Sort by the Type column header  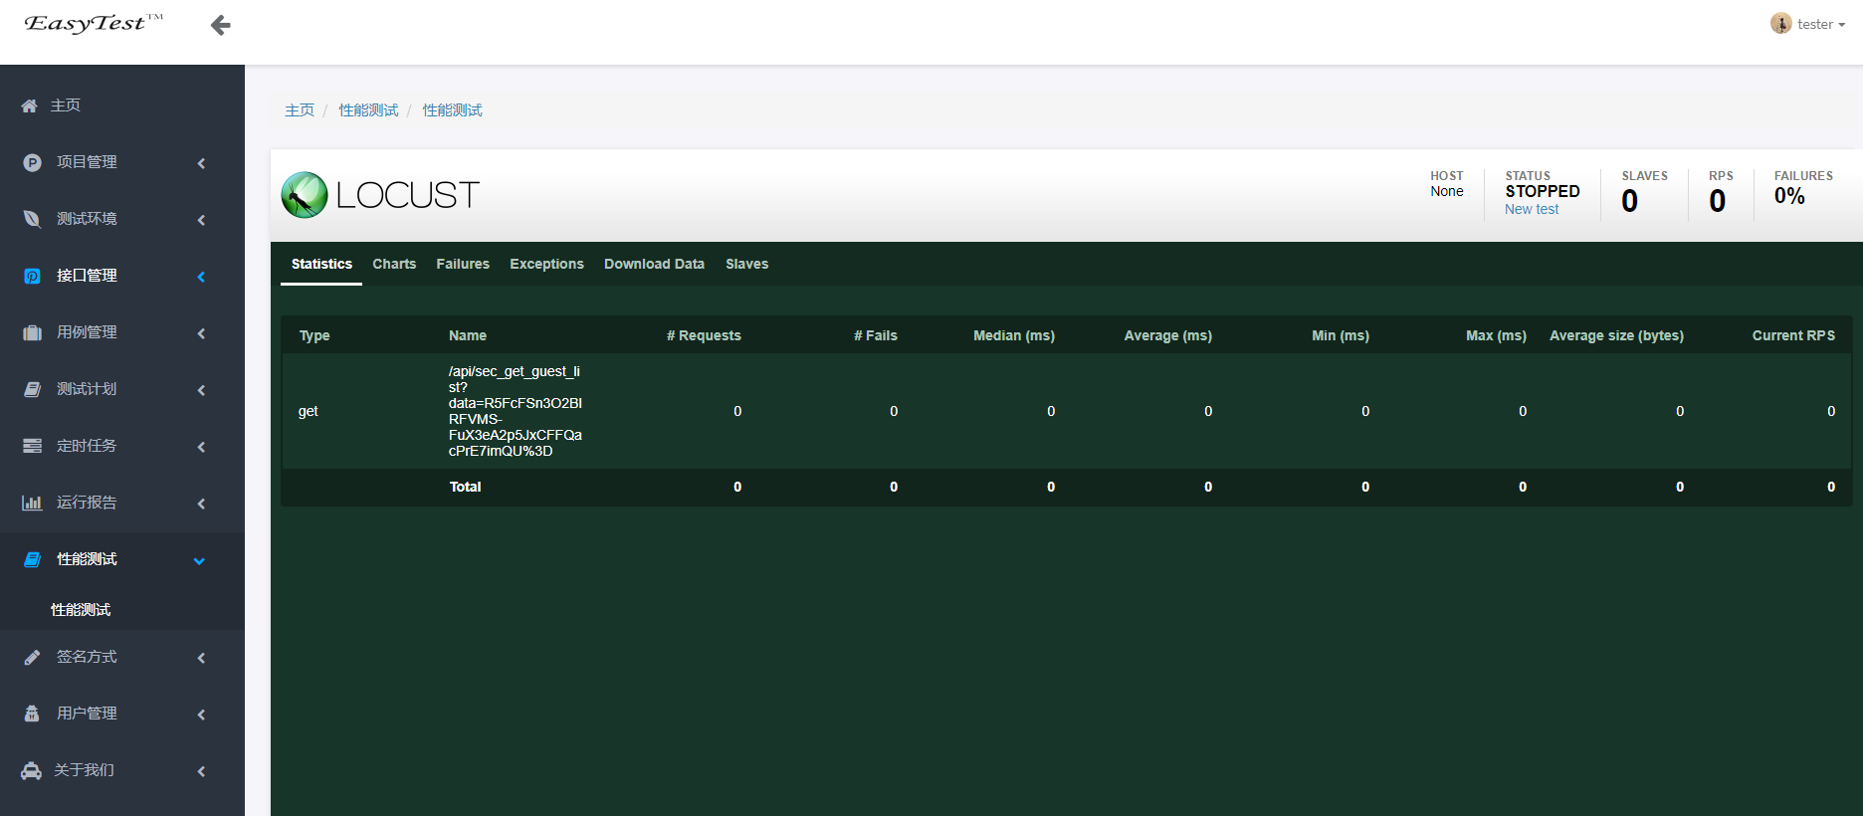[314, 335]
